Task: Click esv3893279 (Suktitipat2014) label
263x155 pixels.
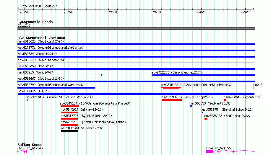Action: coord(42,60)
